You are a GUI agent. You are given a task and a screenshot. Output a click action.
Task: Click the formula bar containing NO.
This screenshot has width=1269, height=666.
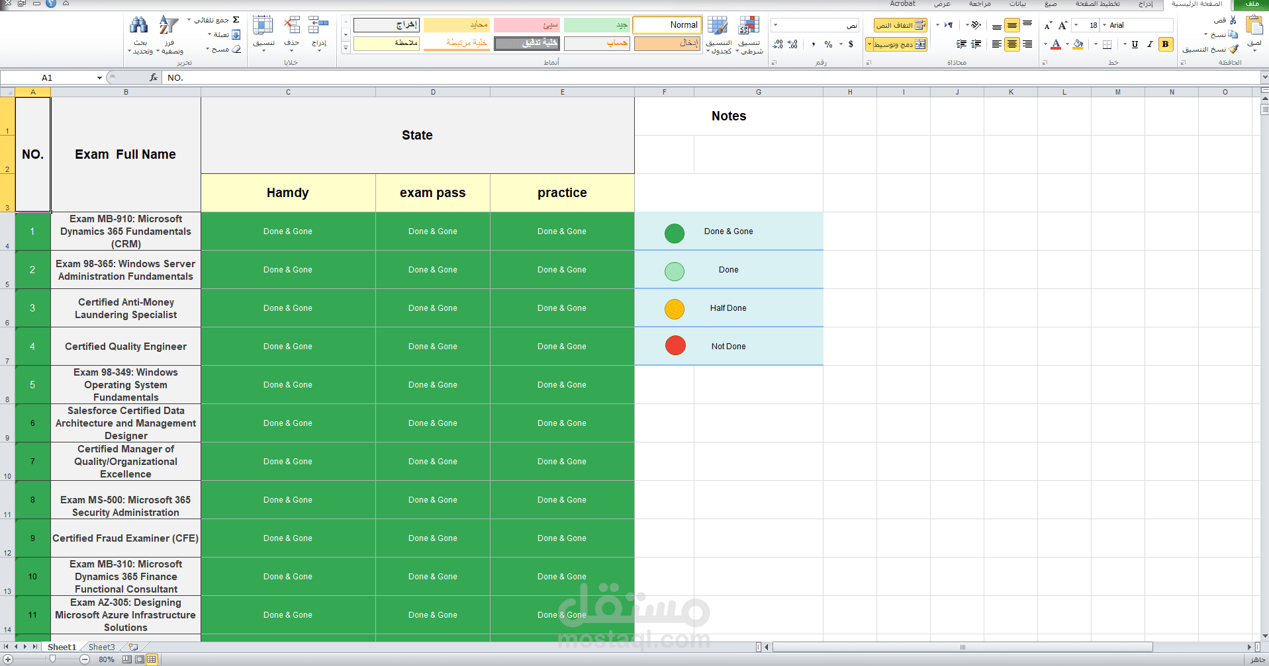711,77
